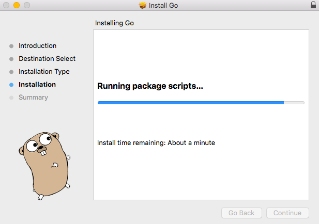
Task: Select the Introduction step
Action: click(x=37, y=46)
